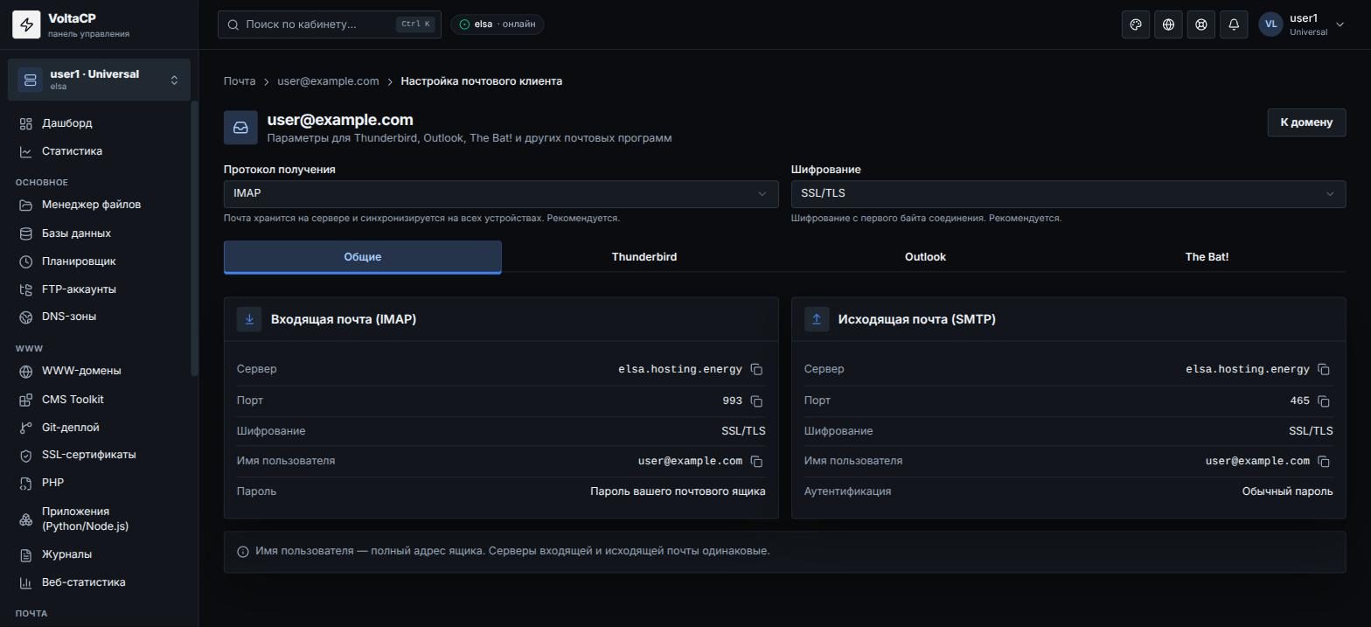The height and width of the screenshot is (627, 1371).
Task: Click the Базы данных database icon
Action: [26, 233]
